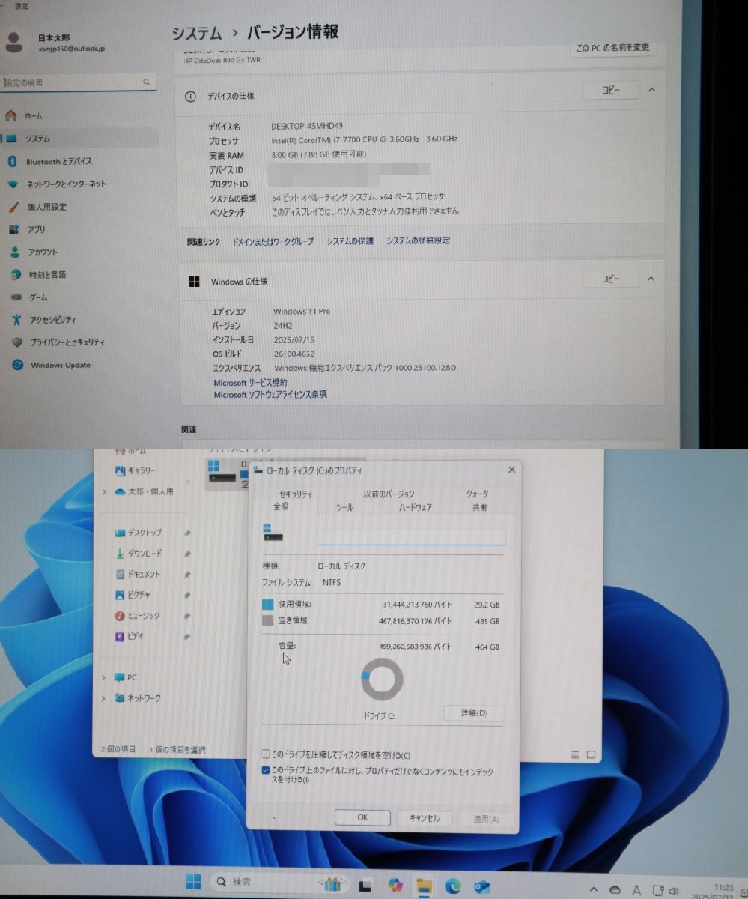This screenshot has height=899, width=748.
Task: Click the blue 使用領域 color swatch
Action: tap(268, 604)
